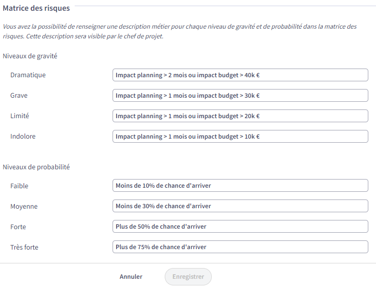Focus the Limité description input
This screenshot has width=376, height=289.
pos(240,116)
